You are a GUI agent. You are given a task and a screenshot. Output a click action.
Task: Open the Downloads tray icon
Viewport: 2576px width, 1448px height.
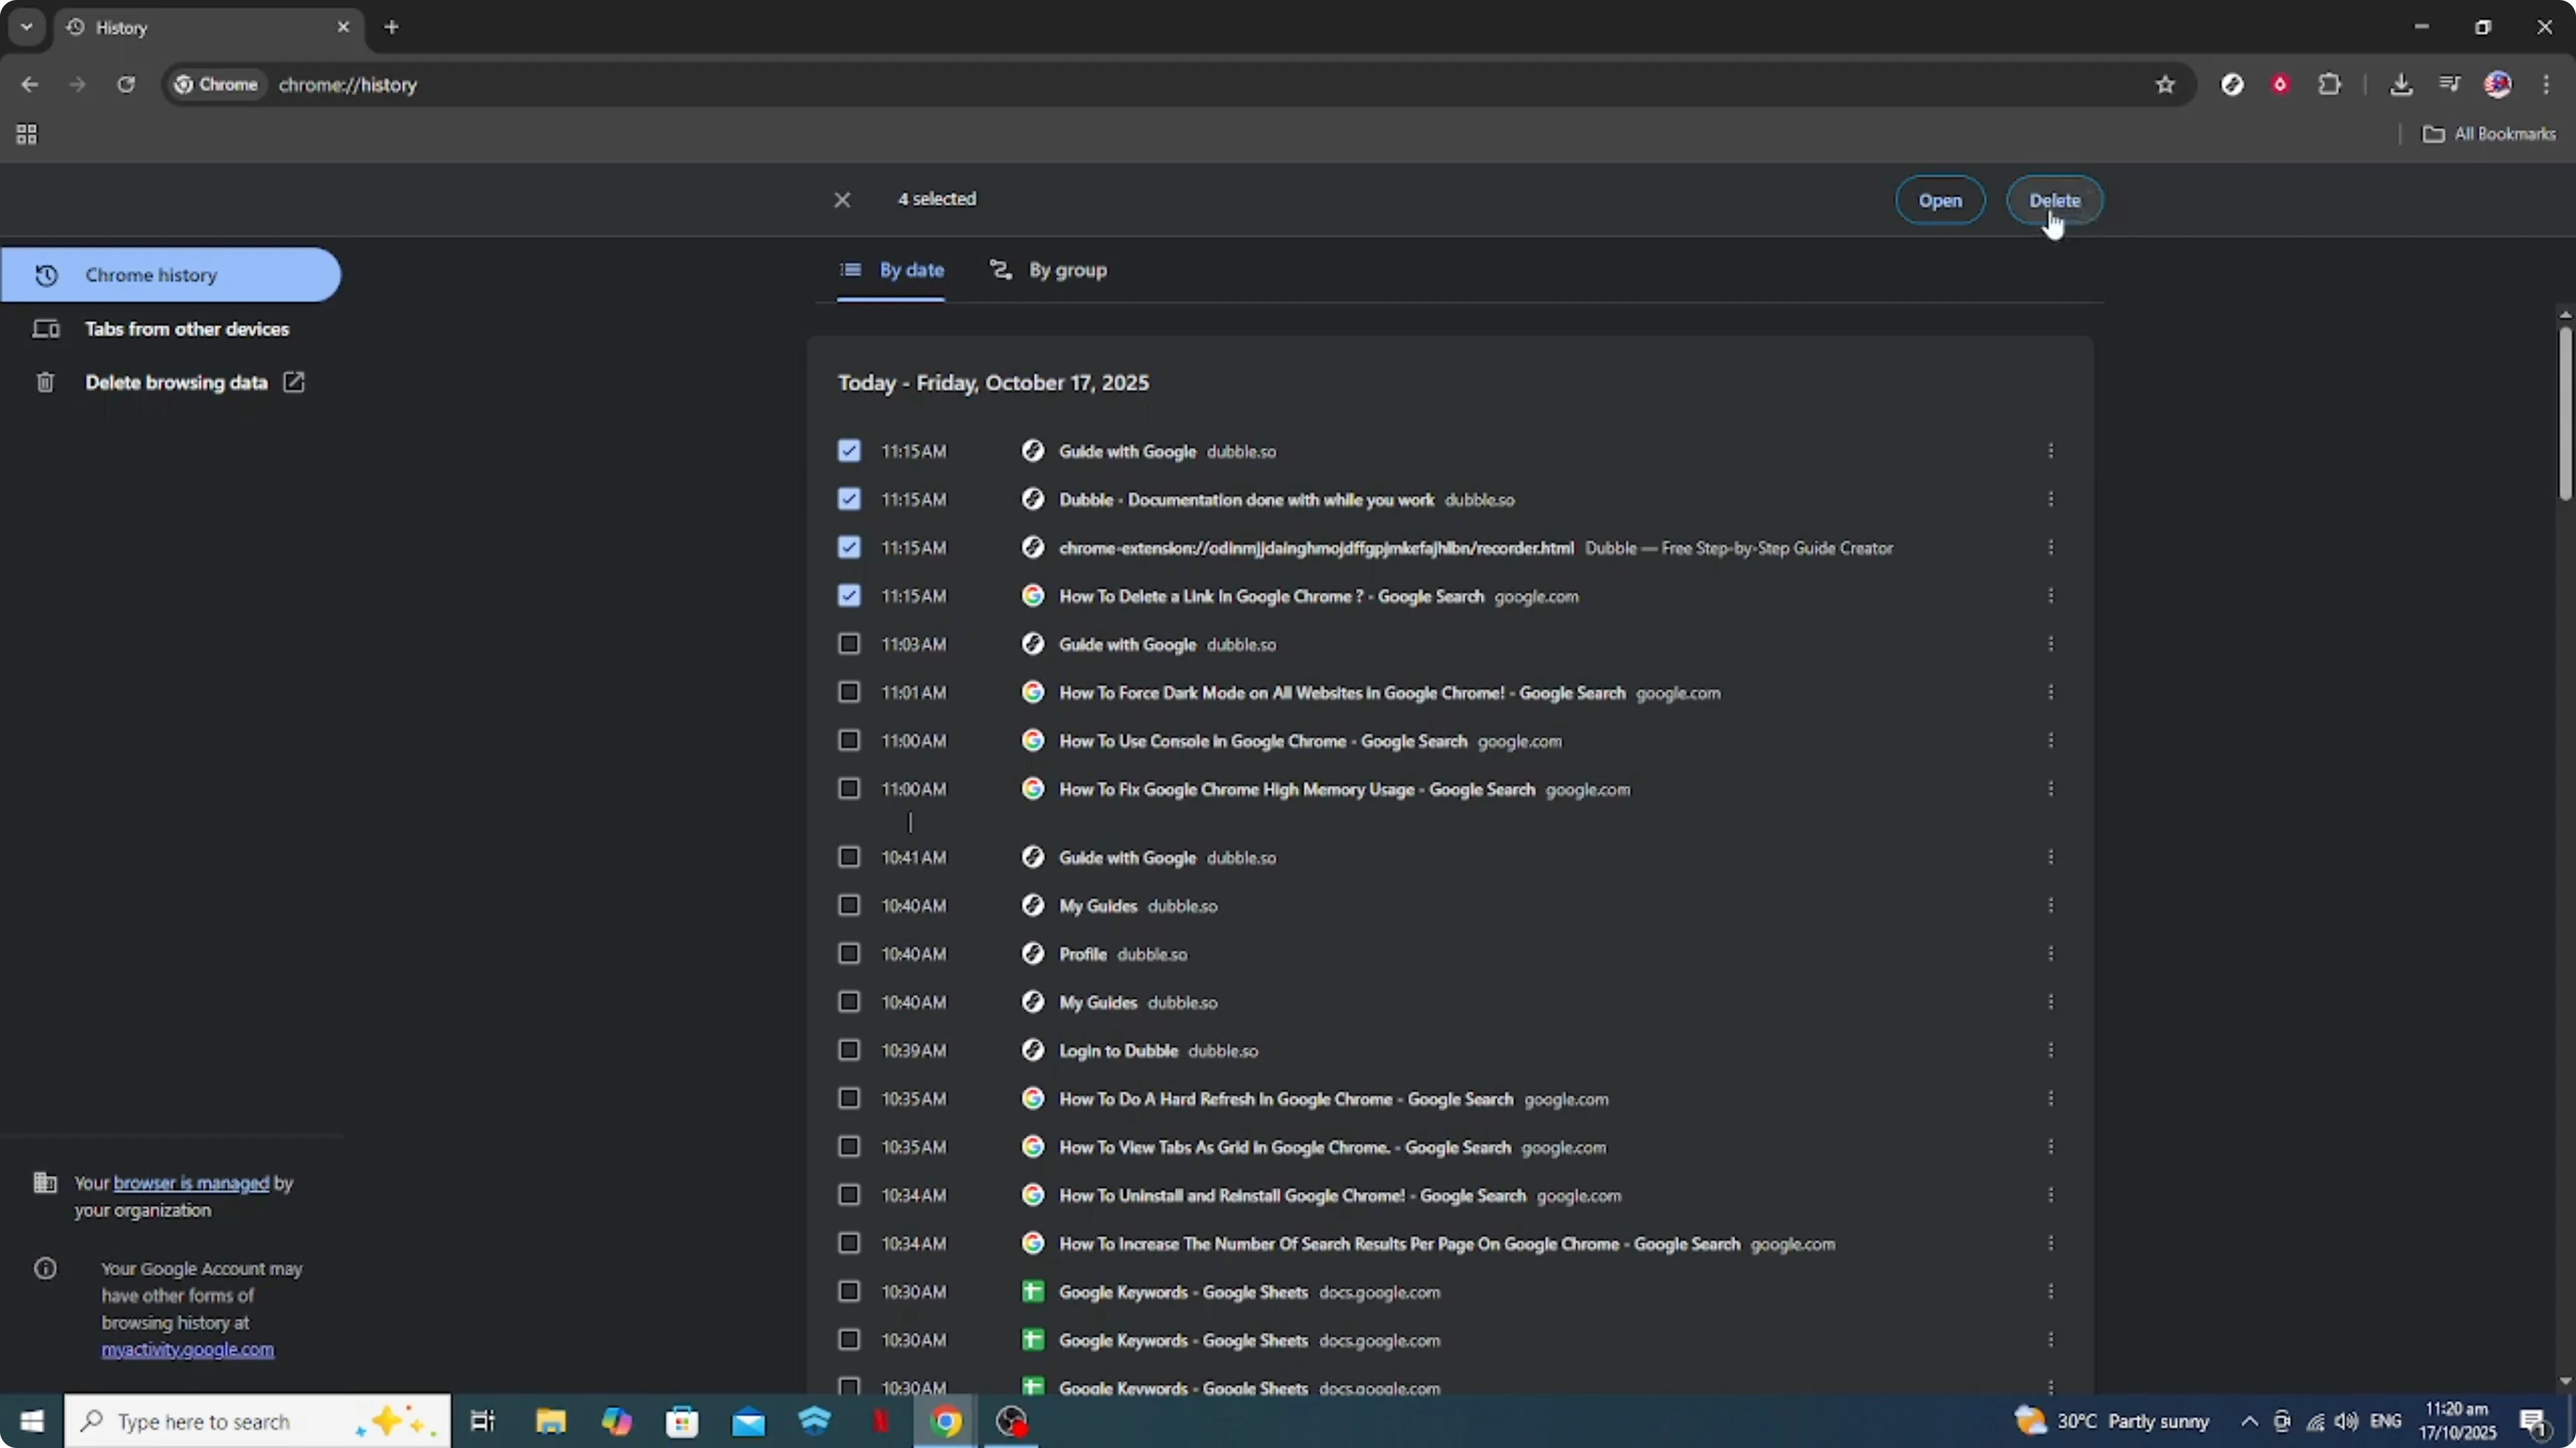pyautogui.click(x=2401, y=85)
